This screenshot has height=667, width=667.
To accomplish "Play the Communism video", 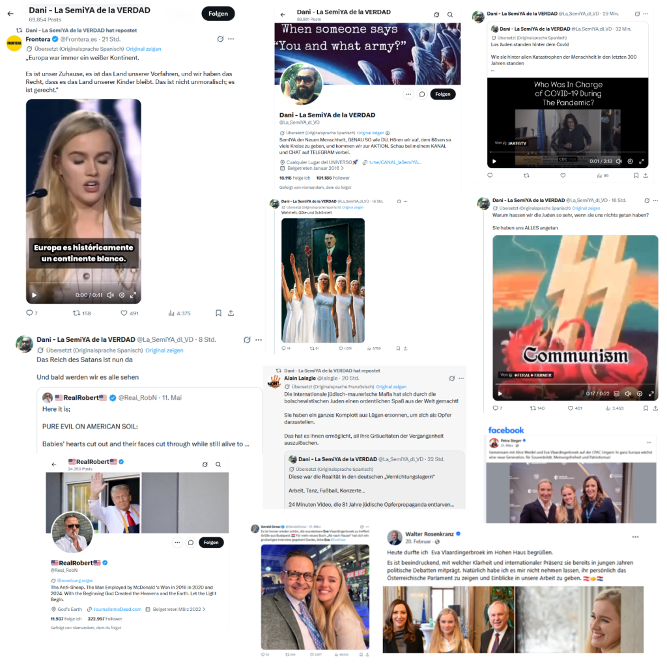I will pyautogui.click(x=500, y=393).
